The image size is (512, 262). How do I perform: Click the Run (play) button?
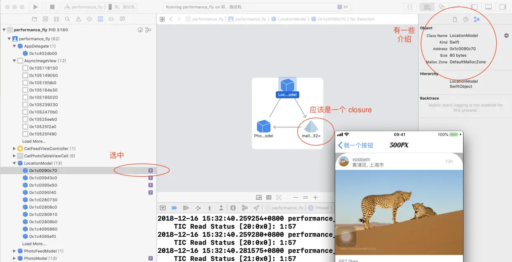pyautogui.click(x=36, y=7)
